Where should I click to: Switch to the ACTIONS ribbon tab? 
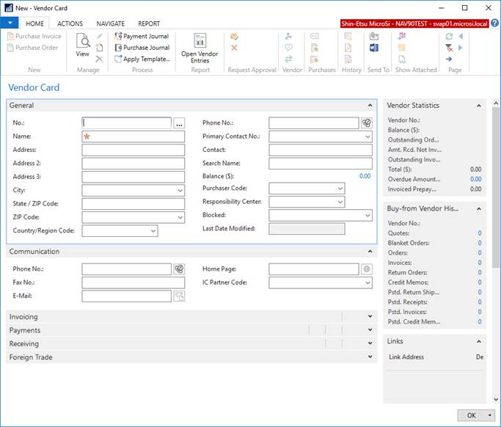coord(70,23)
